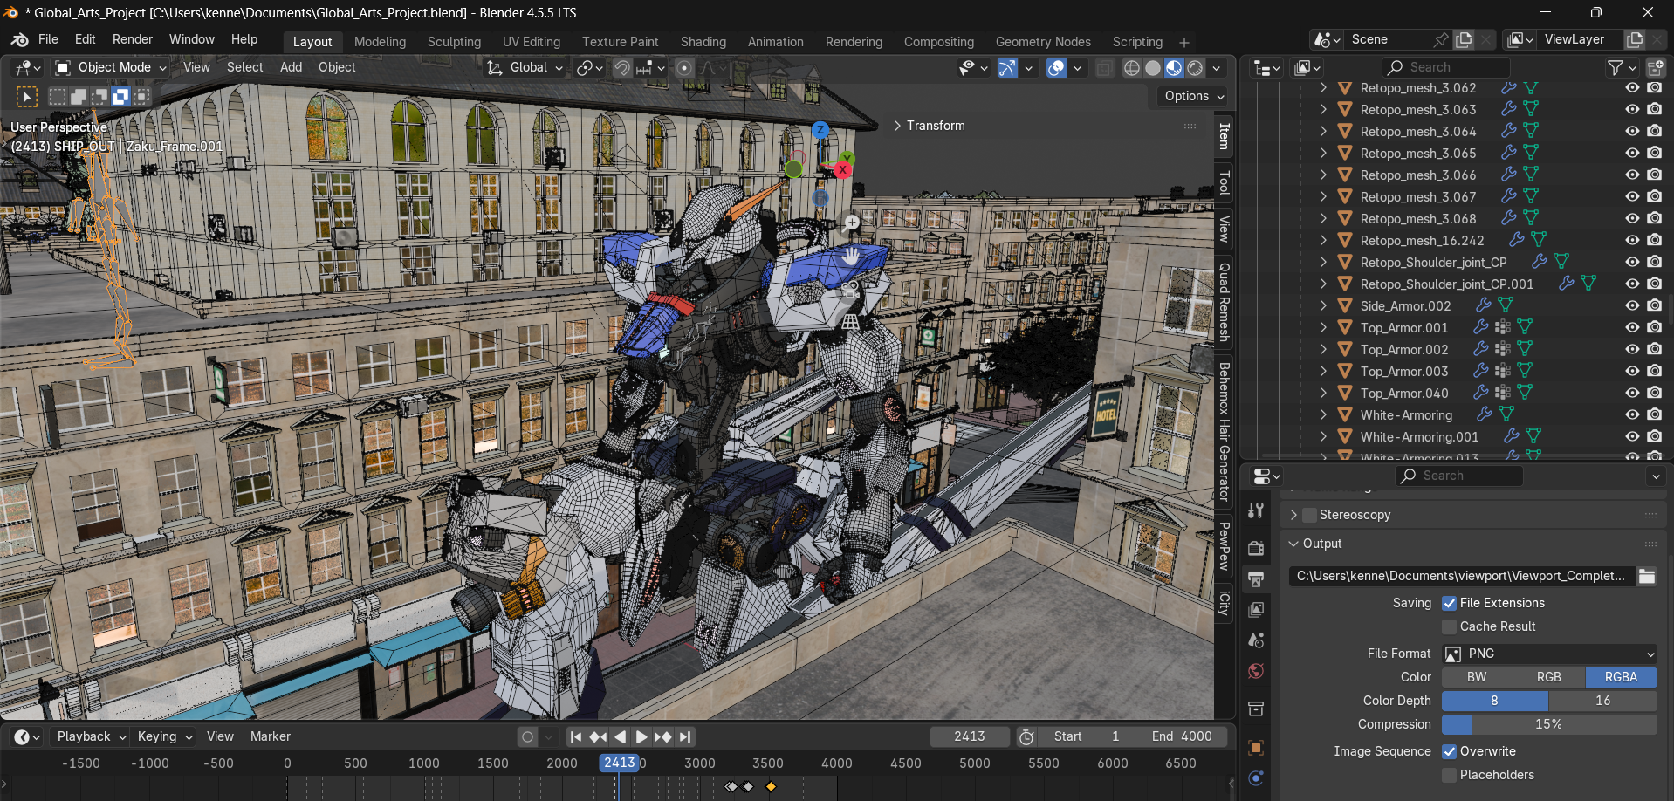
Task: Switch to Wireframe viewport shading
Action: (x=1132, y=68)
